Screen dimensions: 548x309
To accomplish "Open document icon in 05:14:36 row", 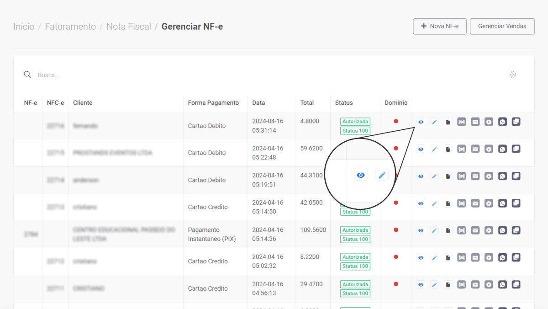I will pos(448,230).
